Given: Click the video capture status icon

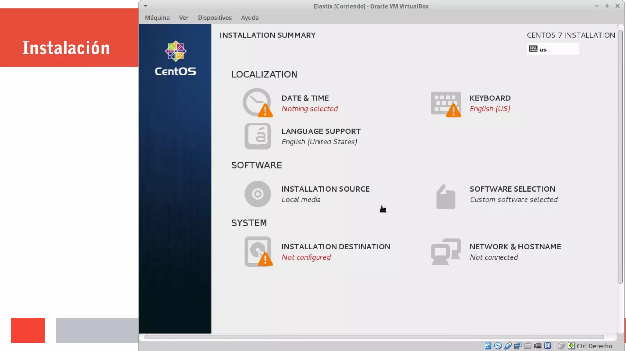Looking at the screenshot, I should pos(538,346).
